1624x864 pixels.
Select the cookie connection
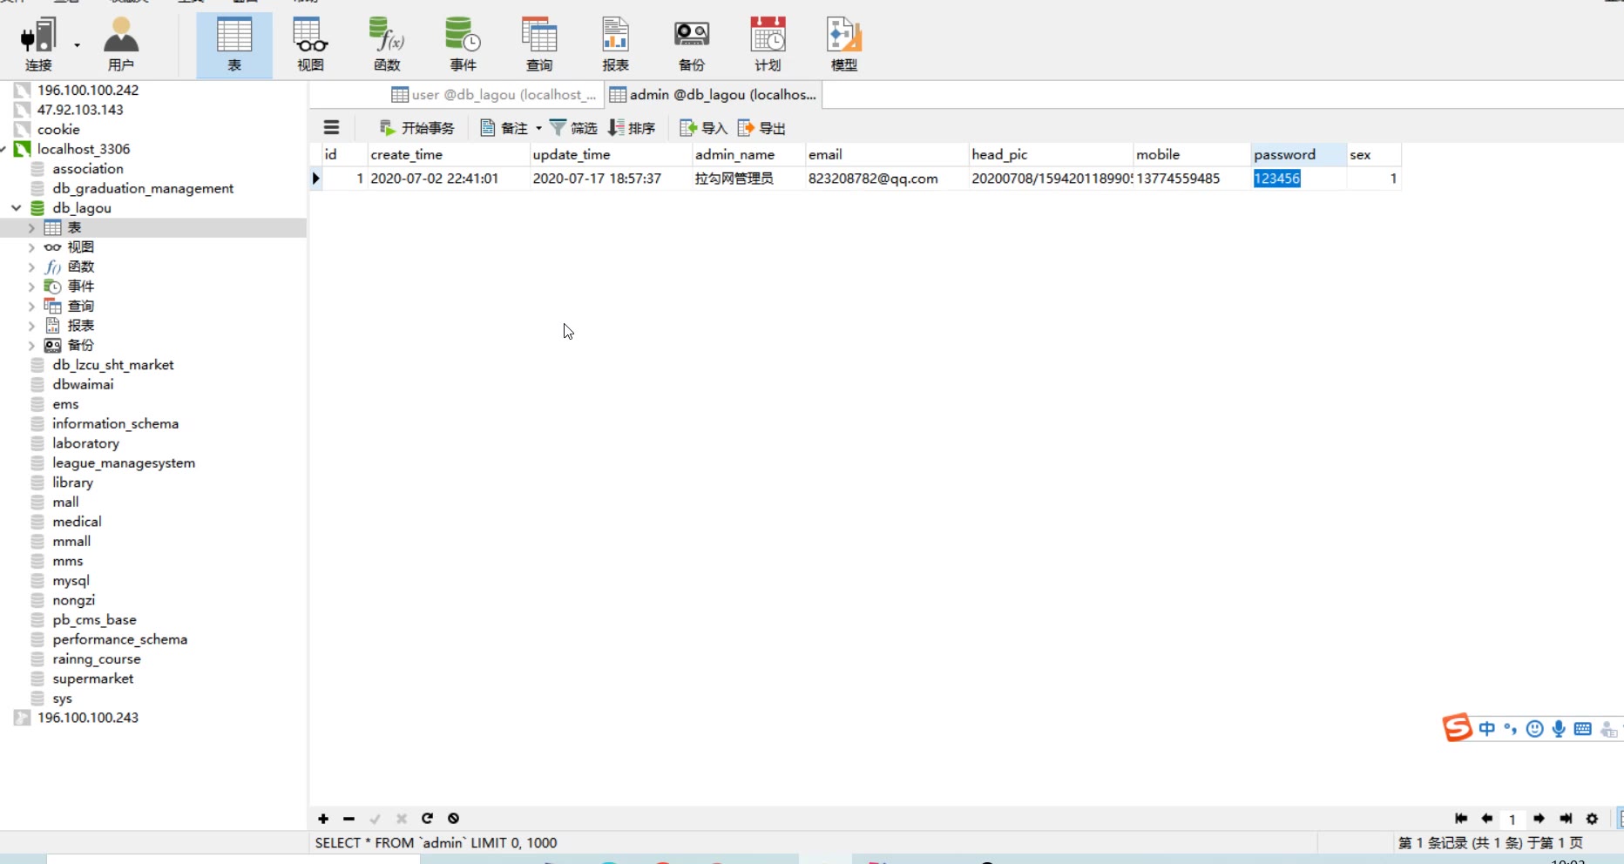[58, 129]
